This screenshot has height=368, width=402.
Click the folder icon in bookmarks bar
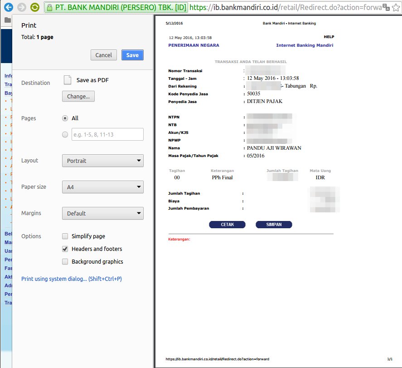pyautogui.click(x=8, y=20)
